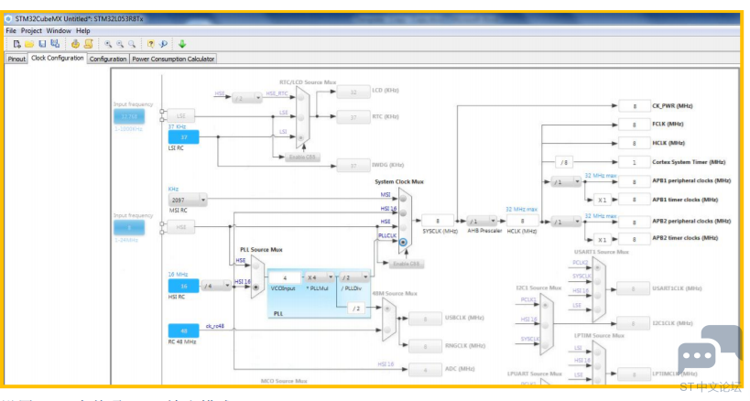Click the LSE input frequency 32.768 field

[x=129, y=116]
